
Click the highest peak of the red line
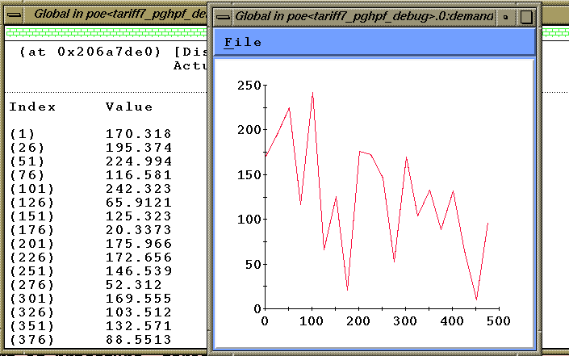coord(312,93)
